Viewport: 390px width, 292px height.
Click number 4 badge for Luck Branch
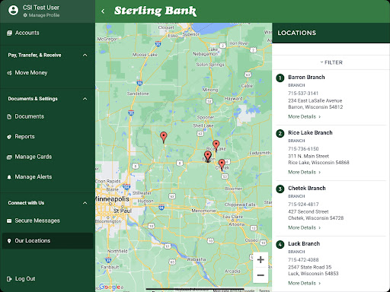280,244
